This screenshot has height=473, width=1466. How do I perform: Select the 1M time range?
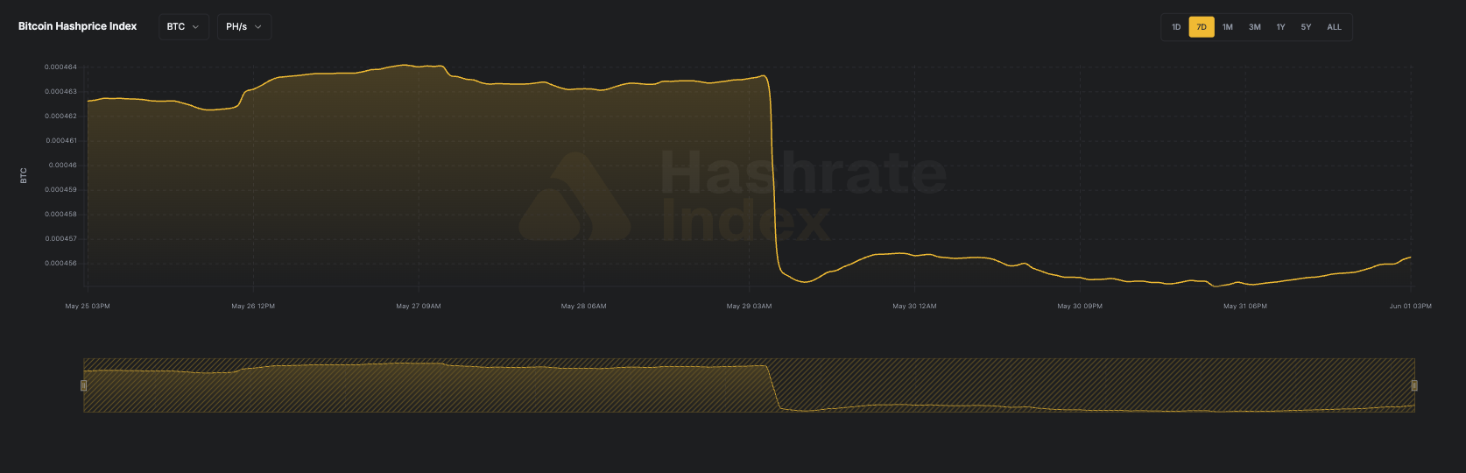[1228, 27]
